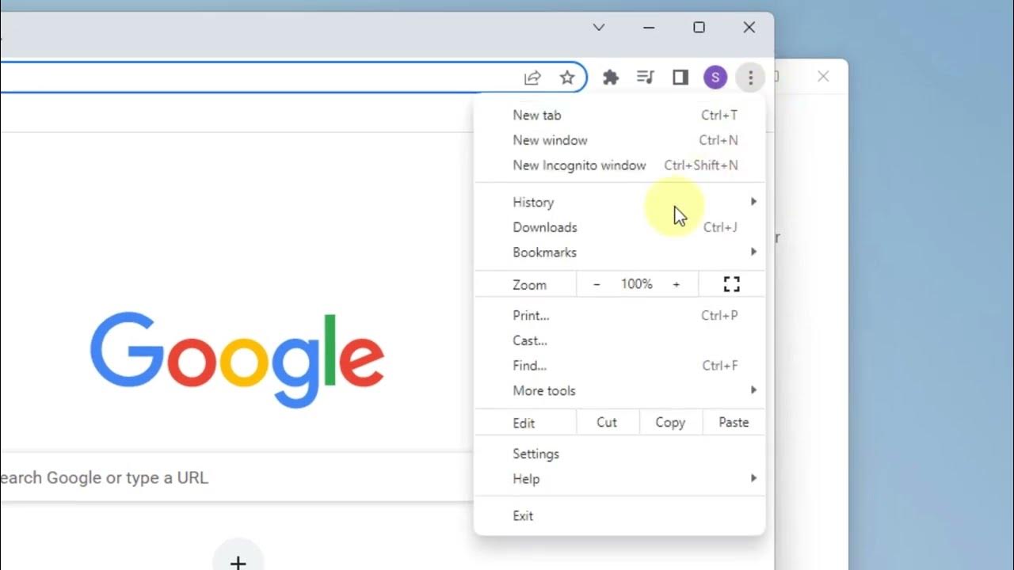The image size is (1014, 570).
Task: Open the media controls icon
Action: click(x=646, y=78)
